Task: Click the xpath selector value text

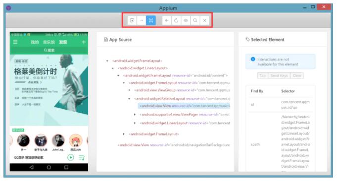Action: tap(295, 144)
